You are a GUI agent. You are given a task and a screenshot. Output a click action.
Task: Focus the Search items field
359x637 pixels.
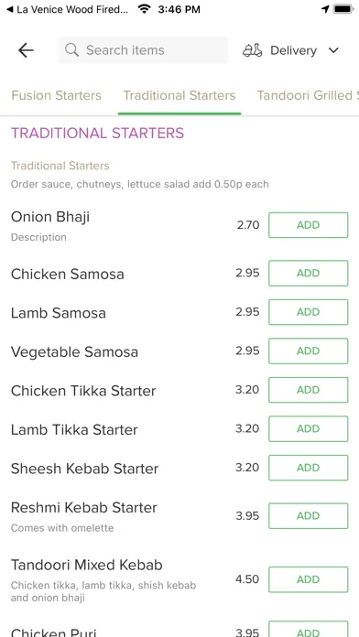143,50
